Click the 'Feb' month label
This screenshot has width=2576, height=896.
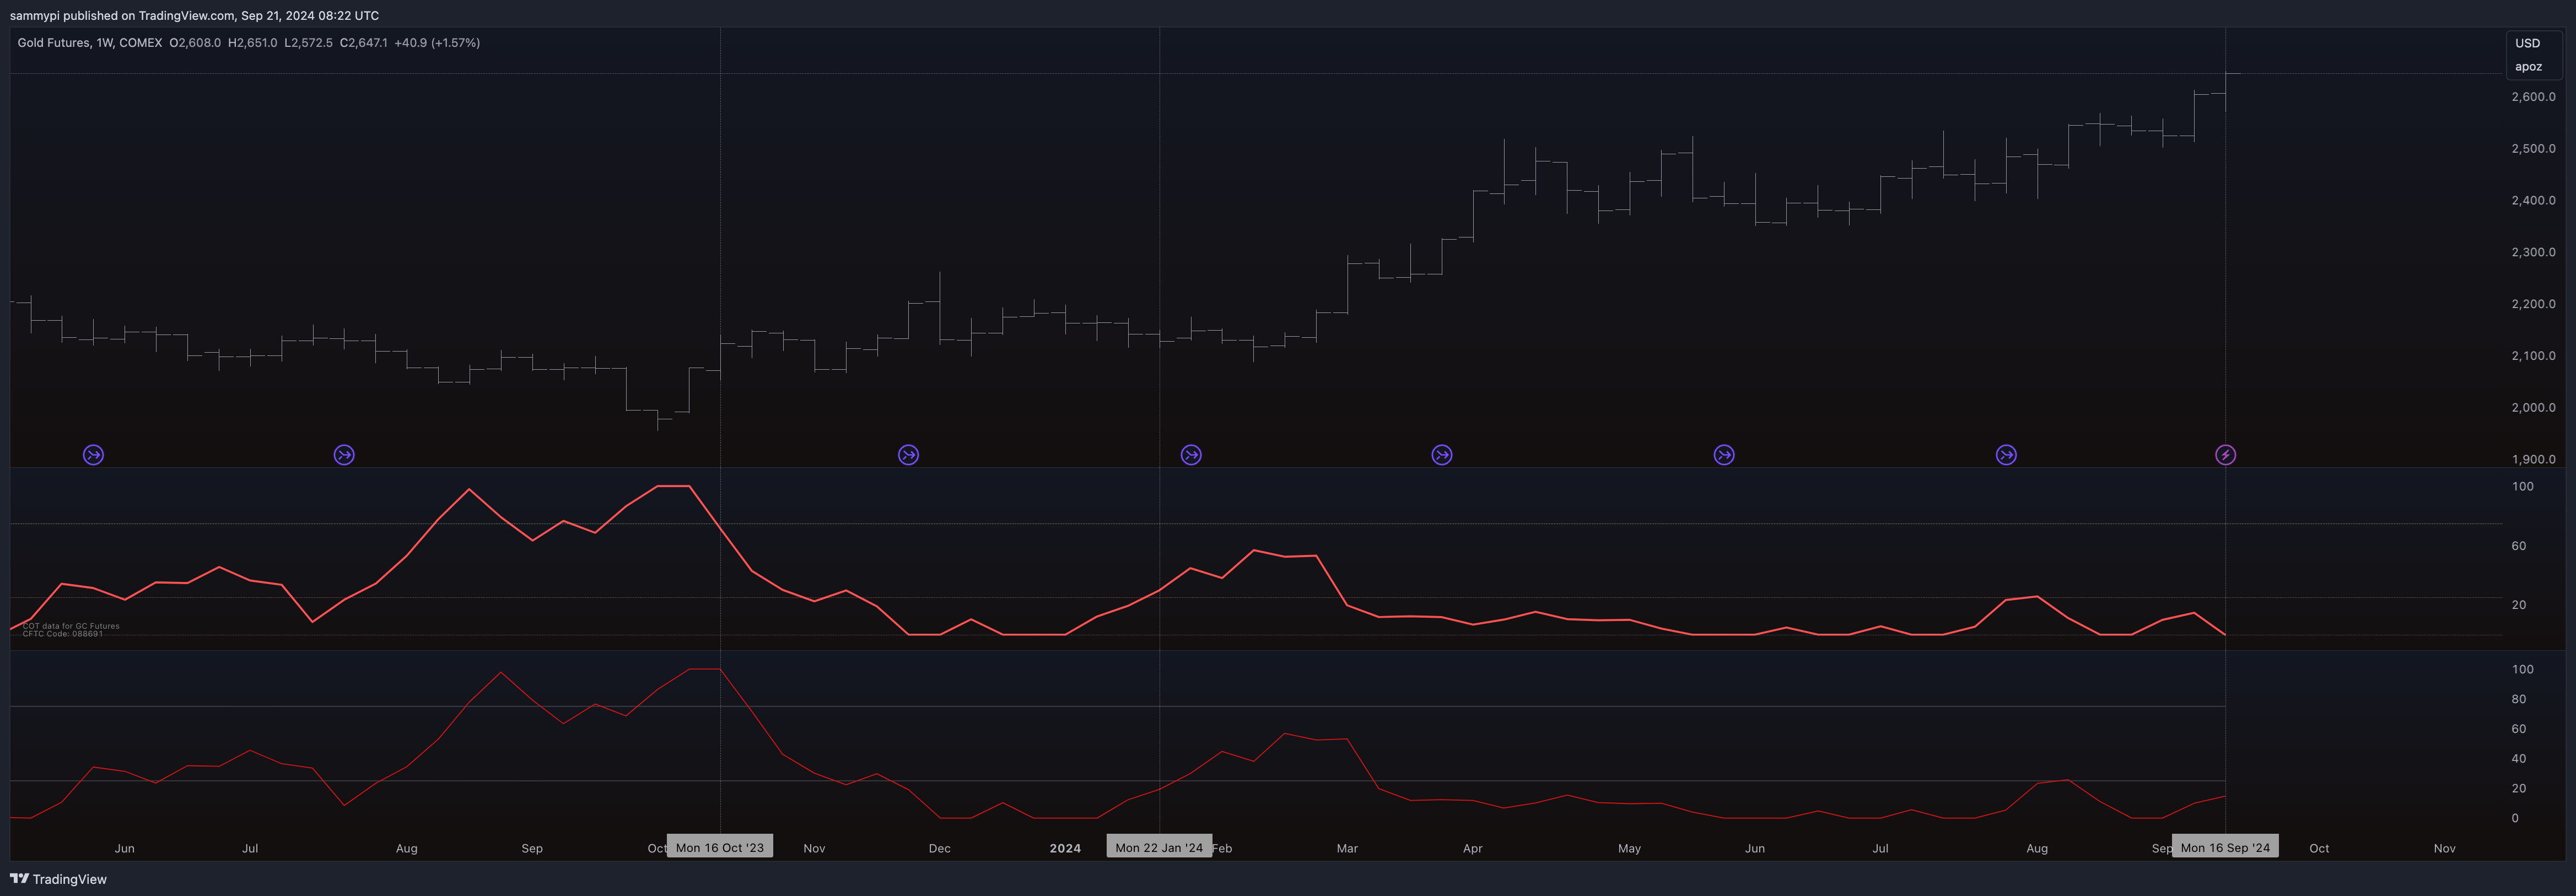click(x=1222, y=849)
